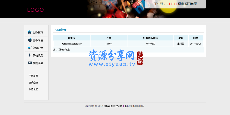Screen dimensions: 230x115
Task: Click the shopping cart icon beside 充值记录
Action: point(30,48)
